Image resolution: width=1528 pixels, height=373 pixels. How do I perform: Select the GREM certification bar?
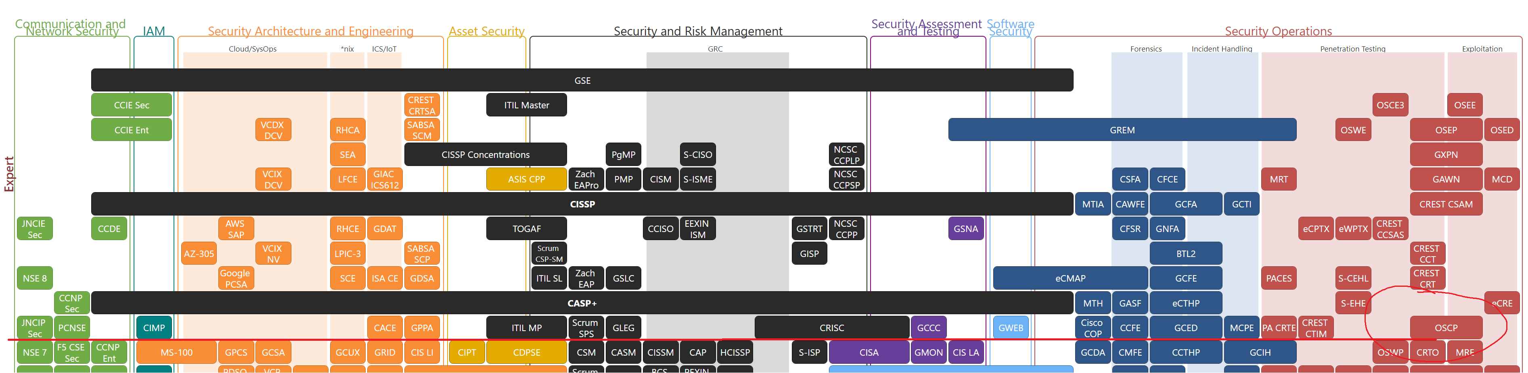point(1122,130)
